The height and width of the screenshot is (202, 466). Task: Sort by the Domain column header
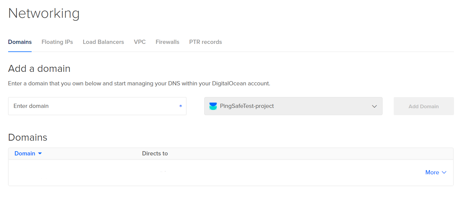point(25,154)
